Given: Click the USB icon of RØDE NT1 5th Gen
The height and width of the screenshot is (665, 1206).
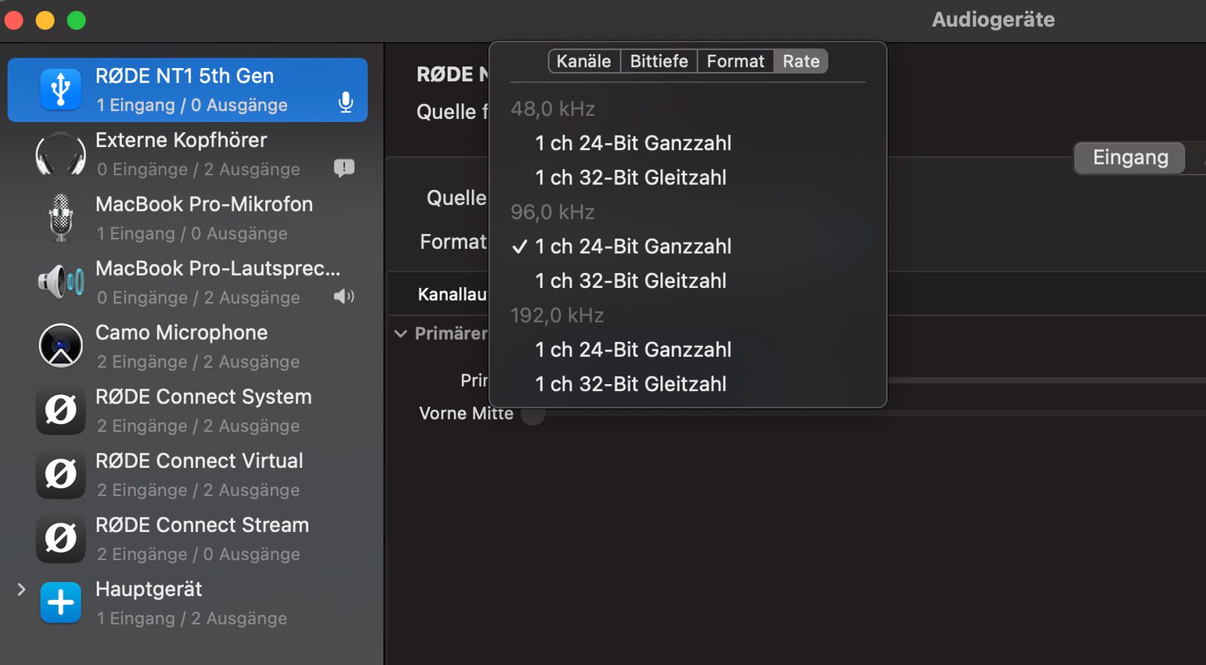Looking at the screenshot, I should pos(61,90).
